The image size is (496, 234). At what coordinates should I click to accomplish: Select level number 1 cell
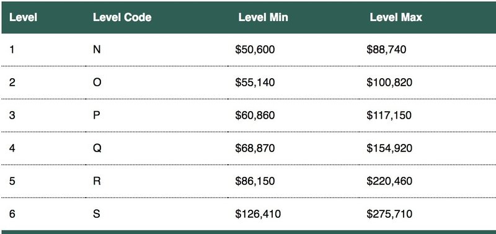[x=12, y=50]
